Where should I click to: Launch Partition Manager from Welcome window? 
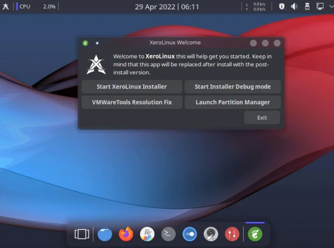233,102
